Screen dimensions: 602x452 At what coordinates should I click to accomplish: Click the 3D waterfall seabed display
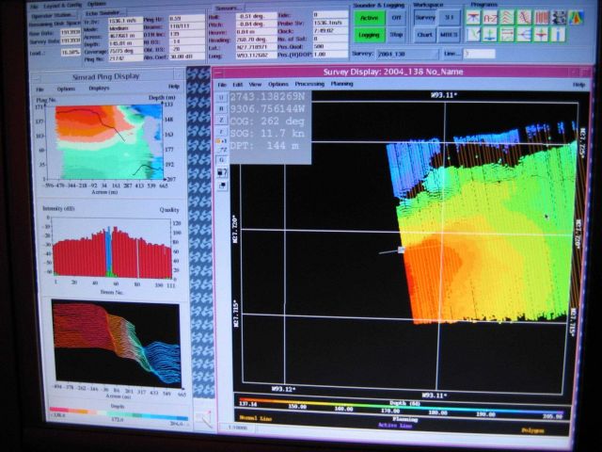click(117, 343)
